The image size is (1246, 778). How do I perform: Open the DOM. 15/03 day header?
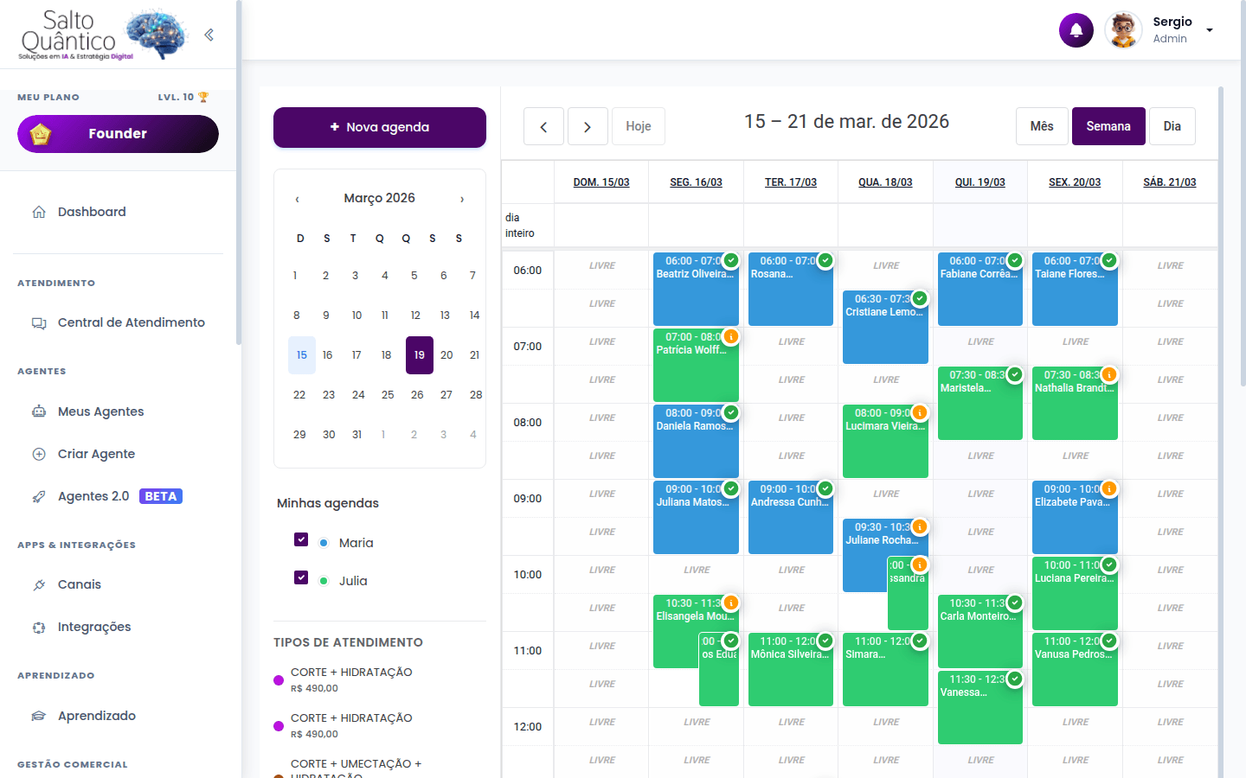click(601, 182)
